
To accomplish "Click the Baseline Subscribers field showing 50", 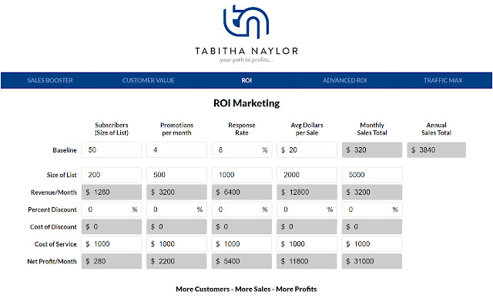I will [112, 150].
